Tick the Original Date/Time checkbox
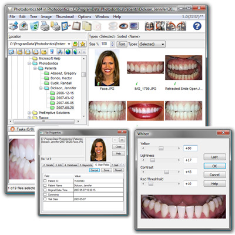The image size is (235, 235). click(45, 190)
